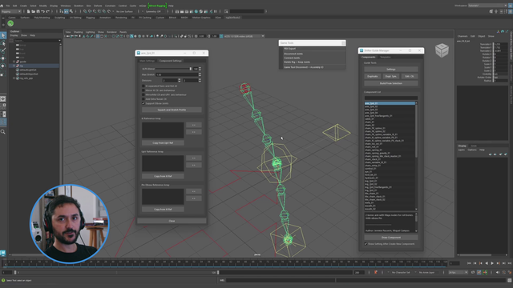Select defaultLightSet in Outliner

coord(28,70)
